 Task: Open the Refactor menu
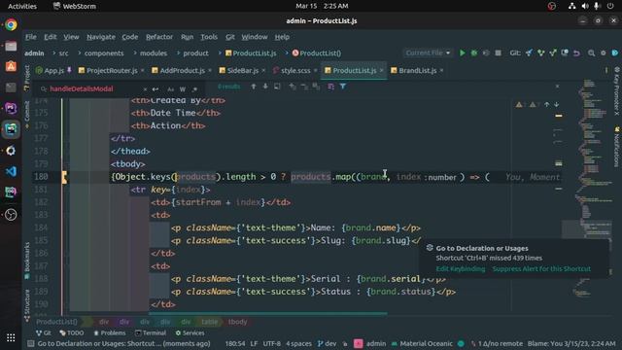point(159,37)
